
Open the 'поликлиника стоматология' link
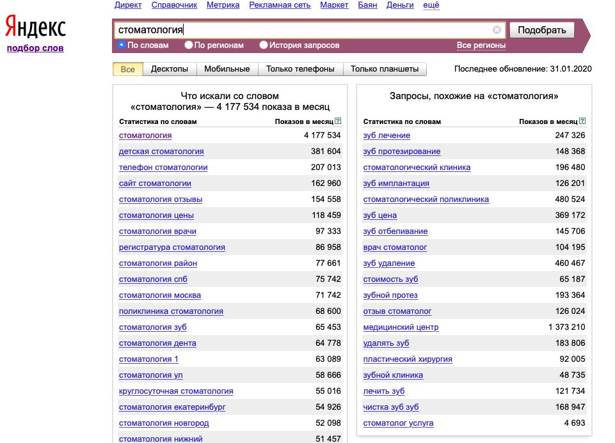pyautogui.click(x=171, y=312)
